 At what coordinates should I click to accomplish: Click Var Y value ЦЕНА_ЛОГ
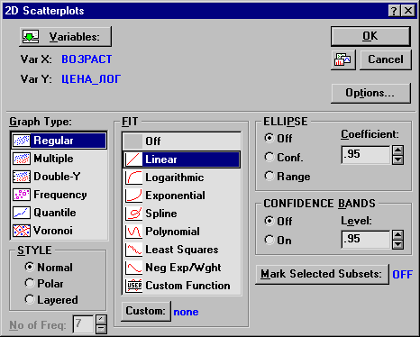pyautogui.click(x=91, y=79)
